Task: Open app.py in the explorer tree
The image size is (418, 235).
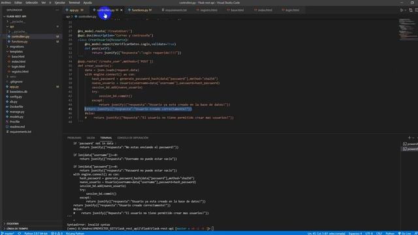Action: coord(14,87)
